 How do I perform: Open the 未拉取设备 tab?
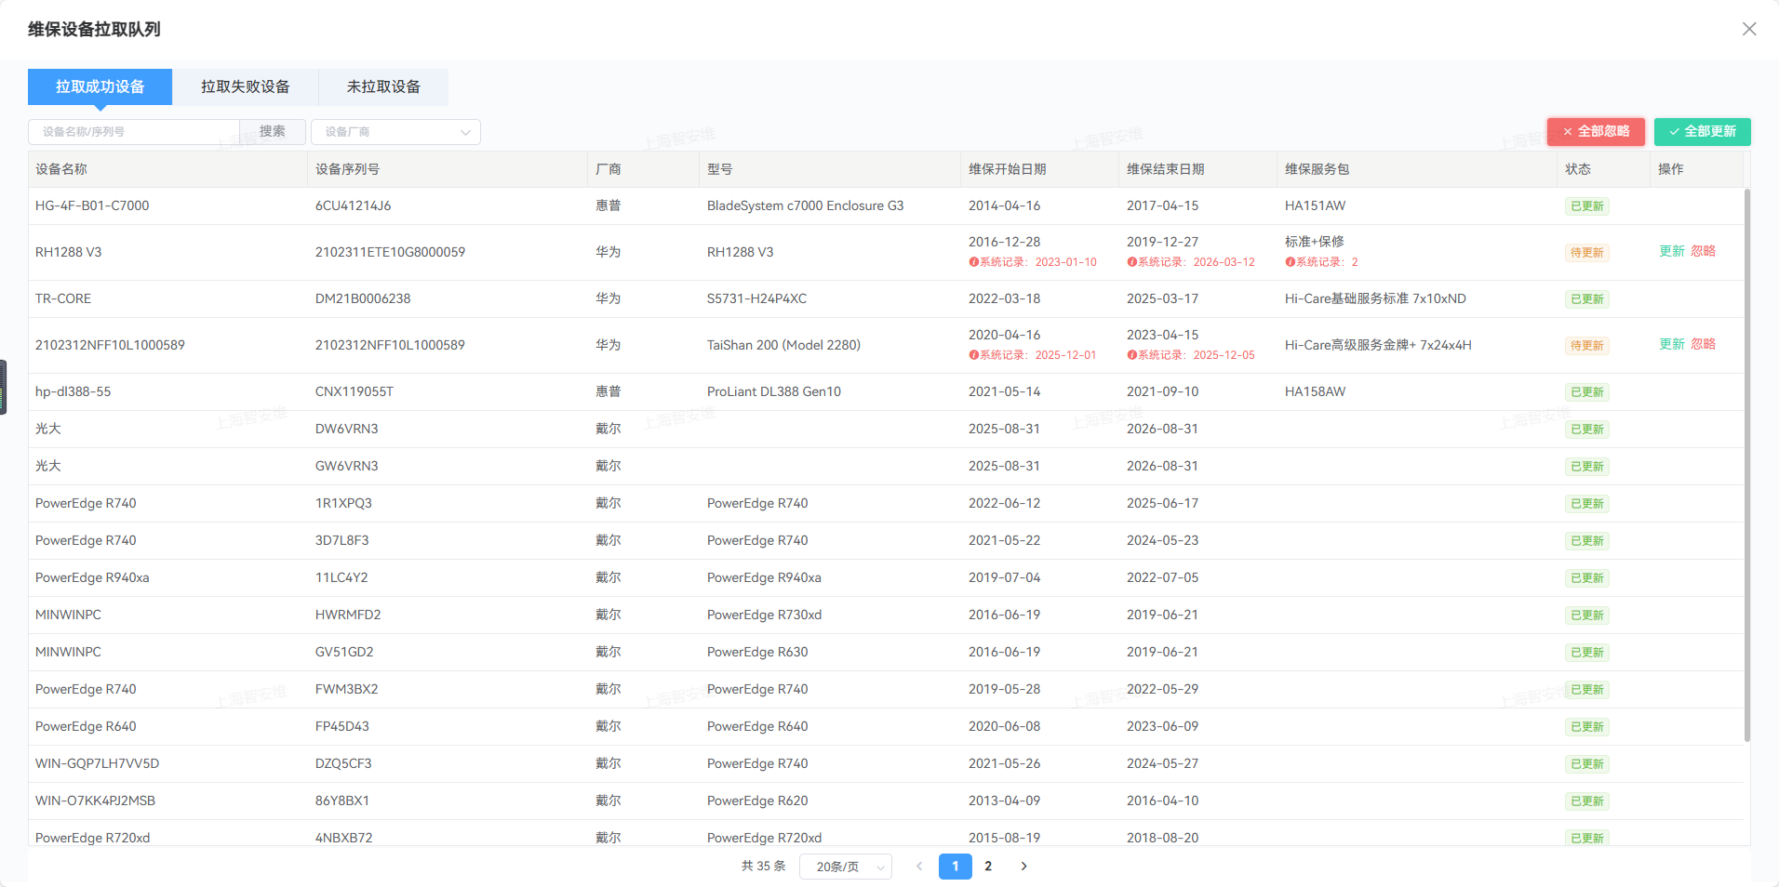coord(383,86)
